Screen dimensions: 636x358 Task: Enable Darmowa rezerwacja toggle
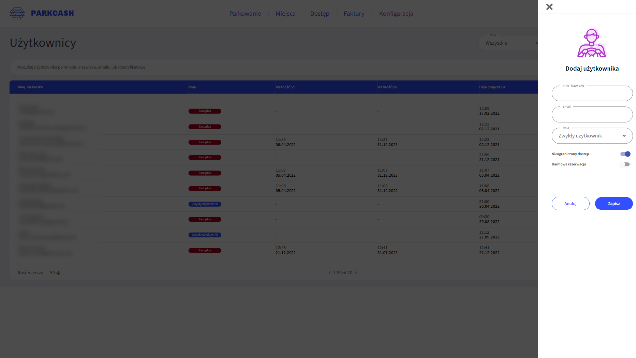(625, 164)
